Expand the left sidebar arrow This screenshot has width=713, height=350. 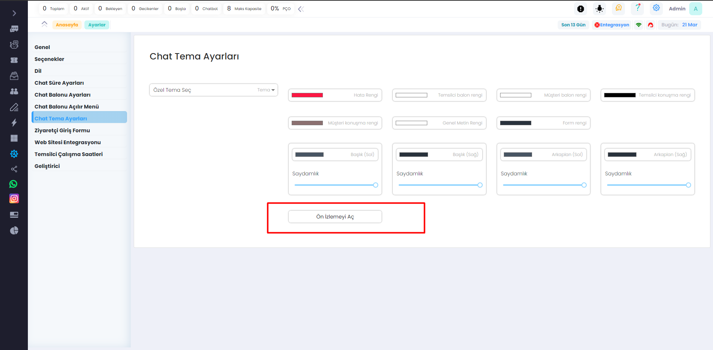click(x=14, y=13)
